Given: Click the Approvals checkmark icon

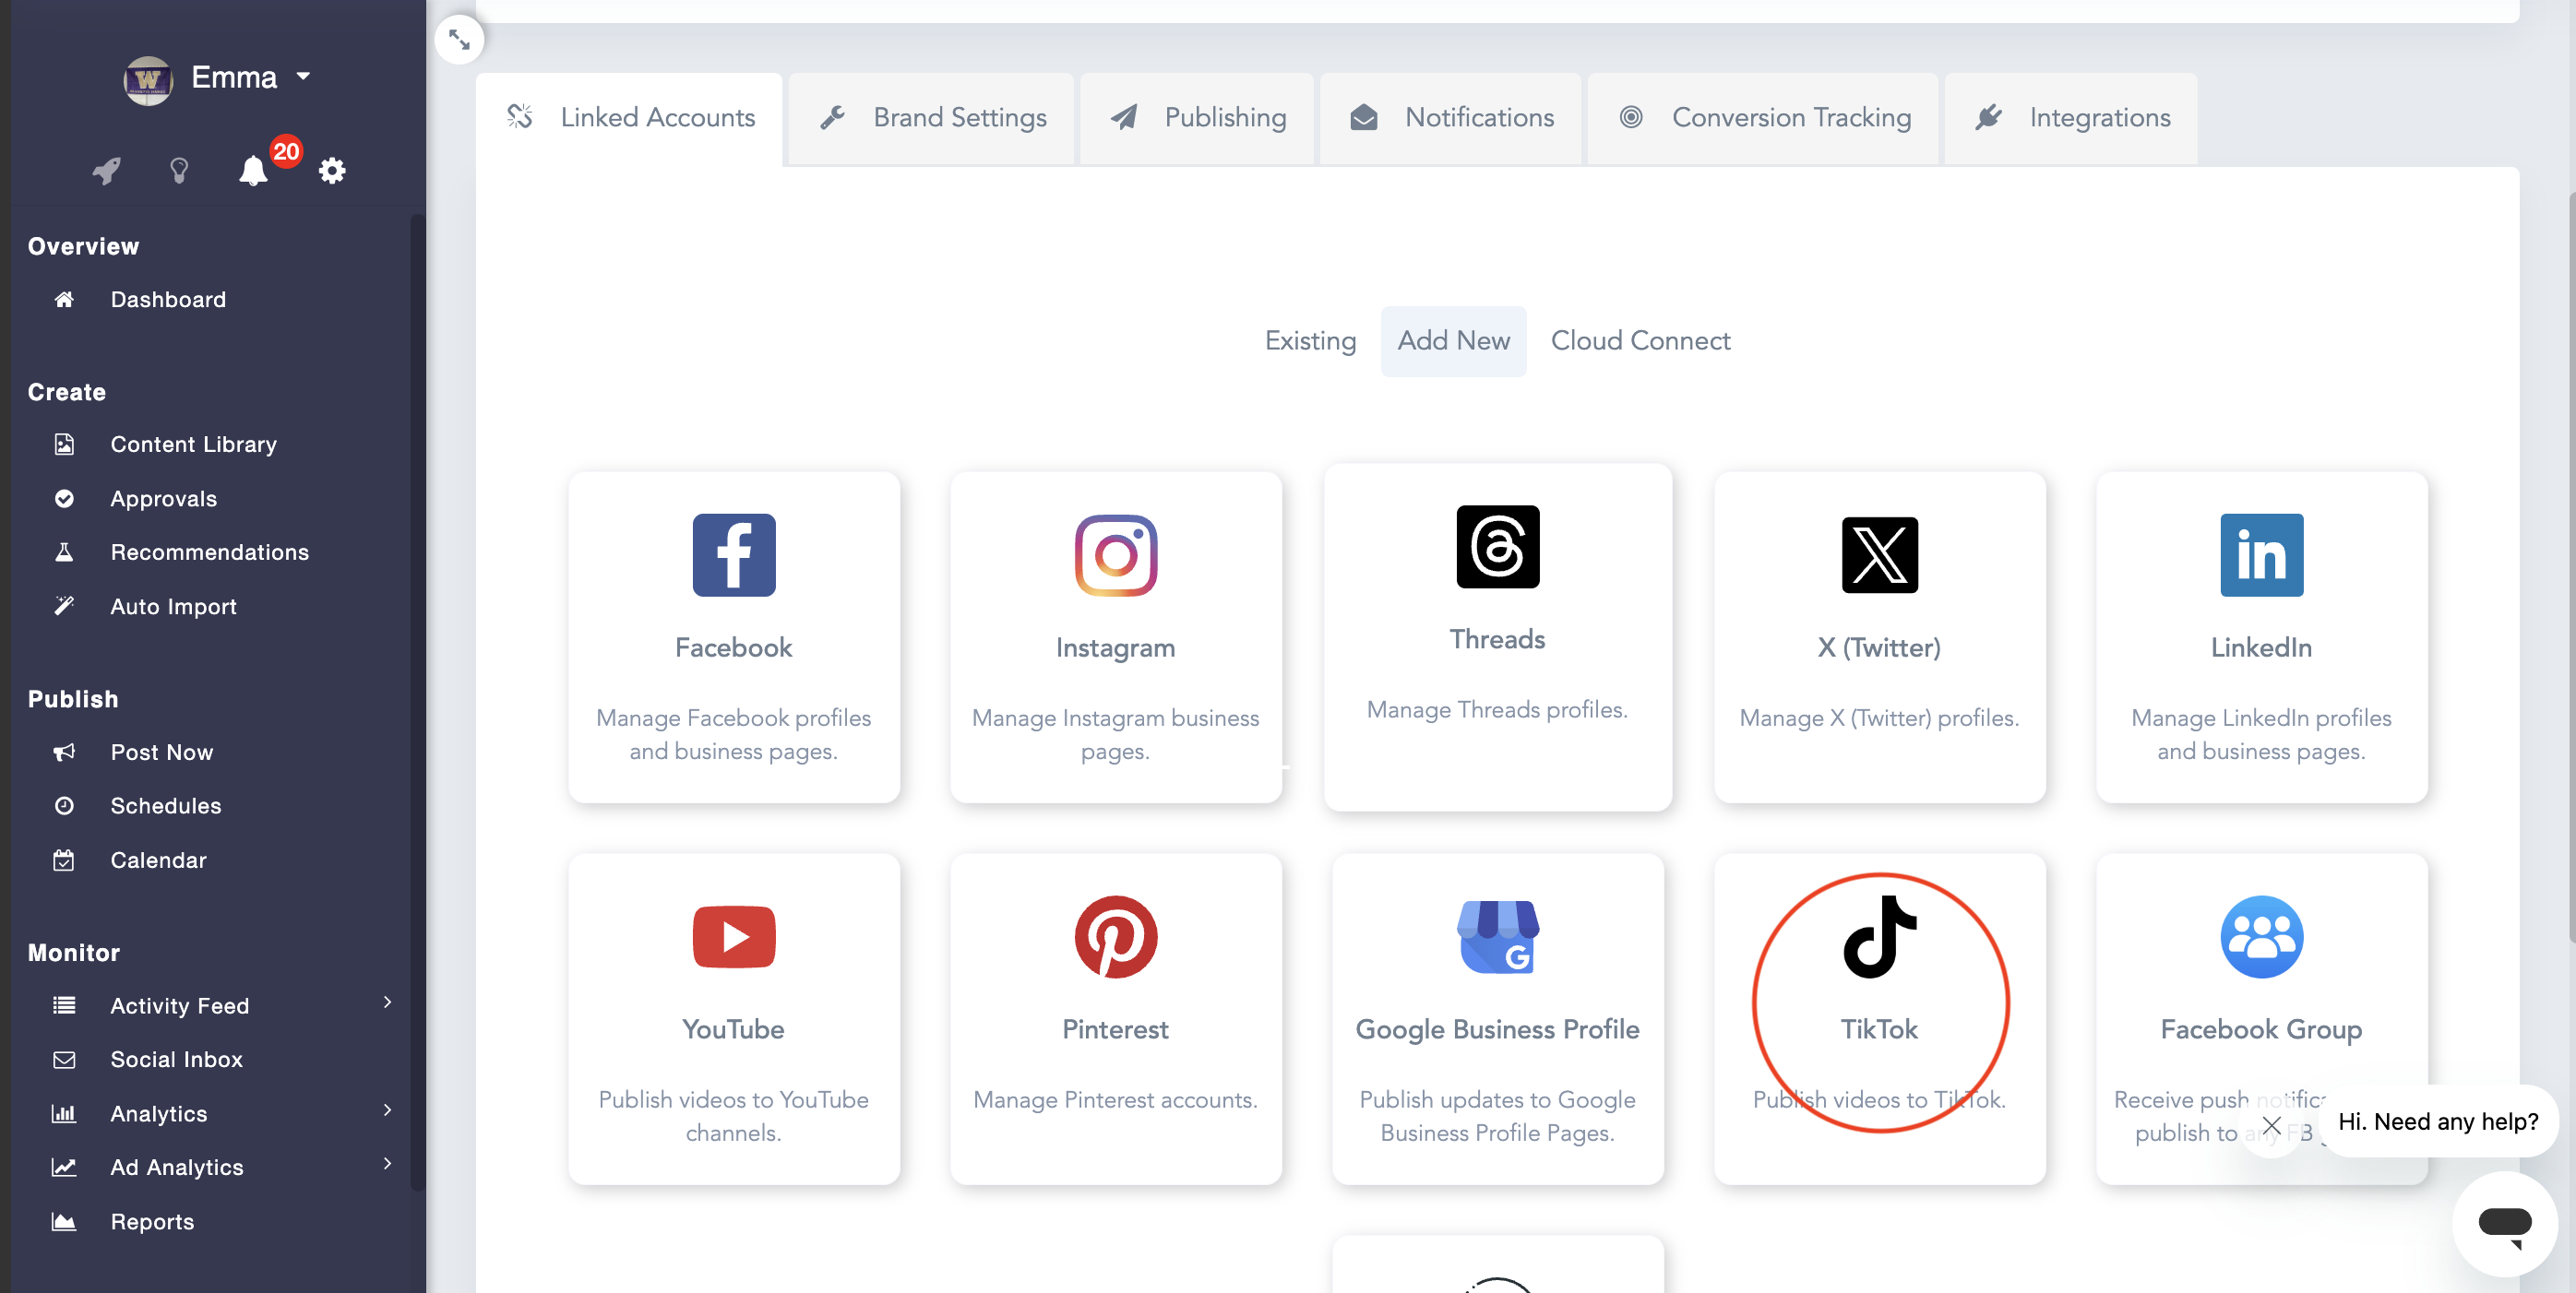Looking at the screenshot, I should (64, 499).
